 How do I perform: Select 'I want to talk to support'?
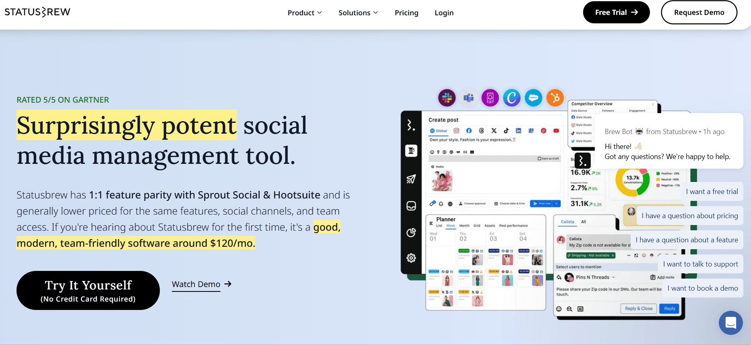(x=701, y=264)
